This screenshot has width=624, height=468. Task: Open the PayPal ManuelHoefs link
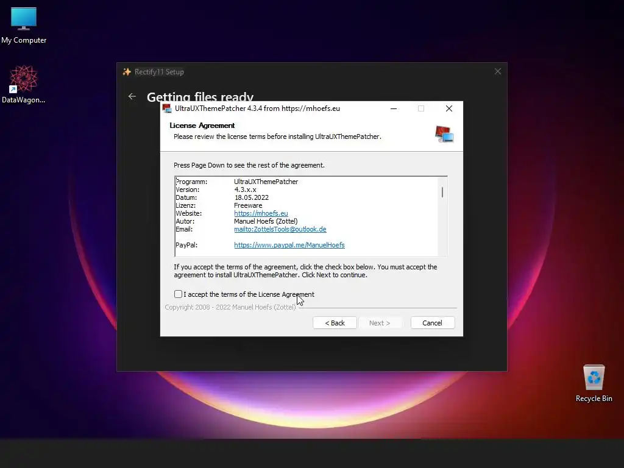[x=289, y=245]
